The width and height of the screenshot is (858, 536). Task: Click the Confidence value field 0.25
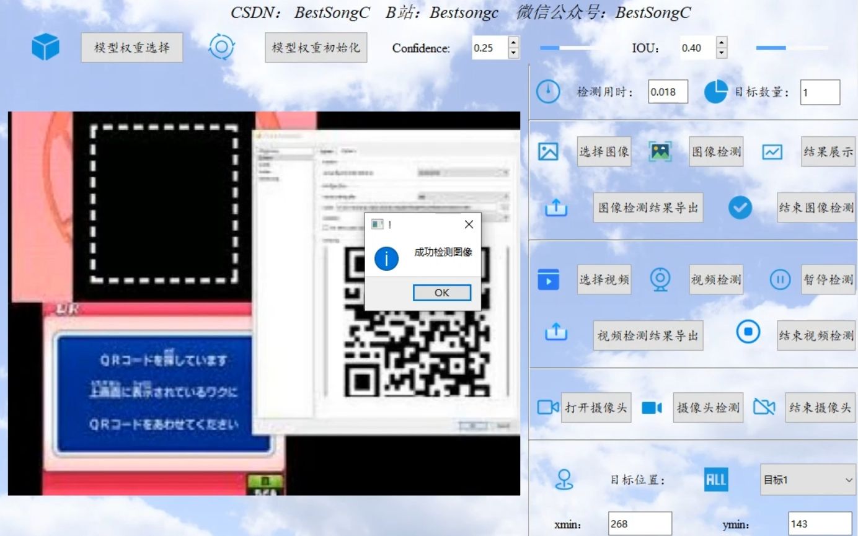(490, 48)
